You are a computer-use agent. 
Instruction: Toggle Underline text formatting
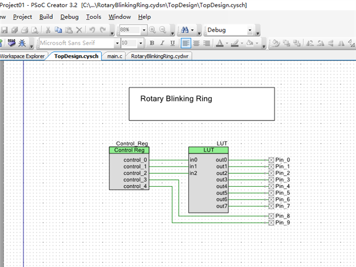pos(172,43)
